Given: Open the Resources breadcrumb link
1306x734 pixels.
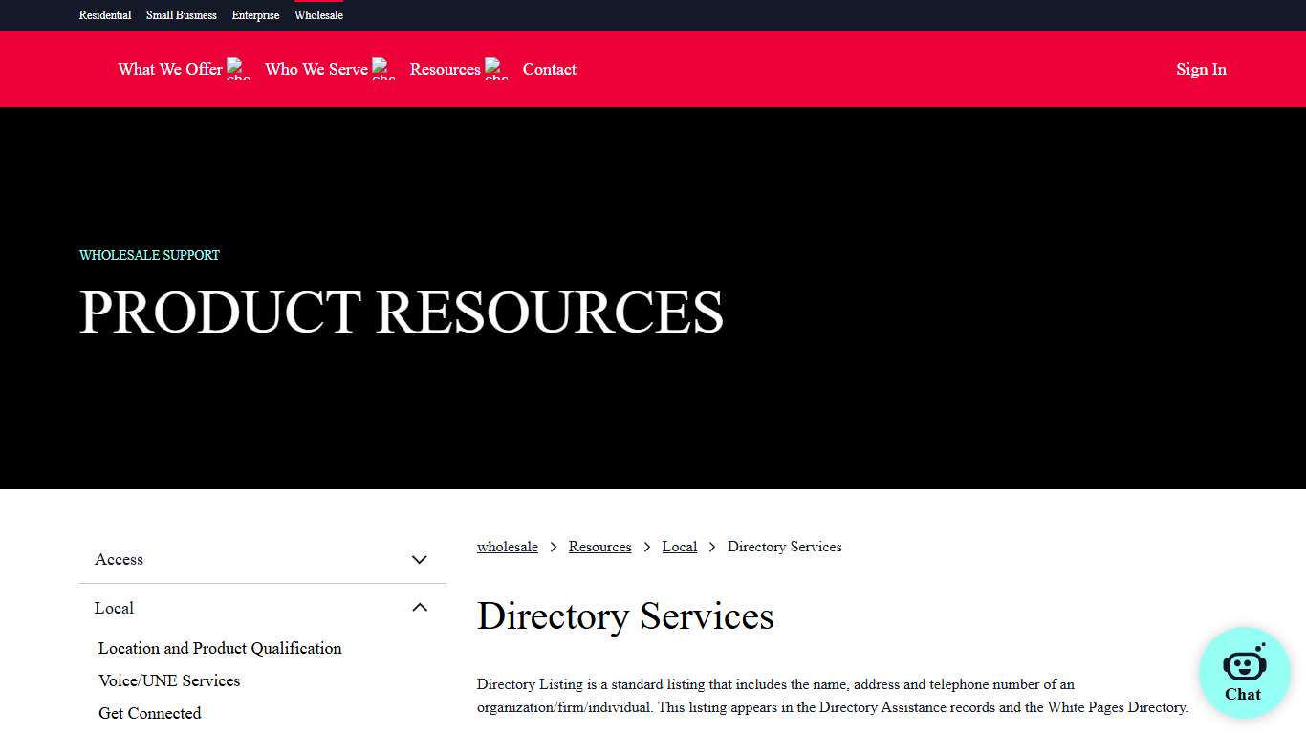Looking at the screenshot, I should pyautogui.click(x=599, y=546).
